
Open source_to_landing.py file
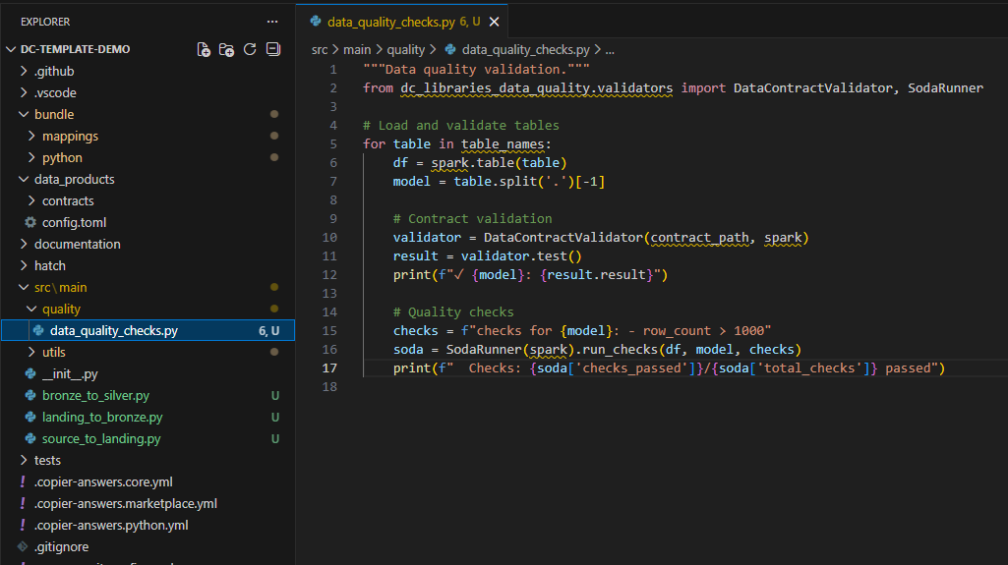[x=101, y=438]
